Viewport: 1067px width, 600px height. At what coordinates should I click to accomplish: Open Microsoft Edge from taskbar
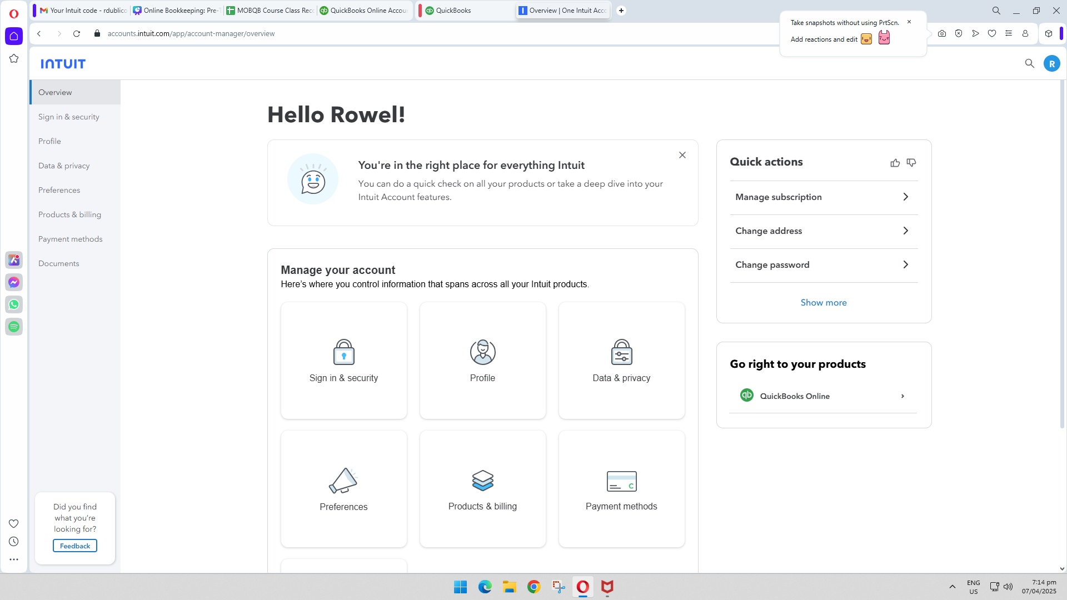[485, 587]
